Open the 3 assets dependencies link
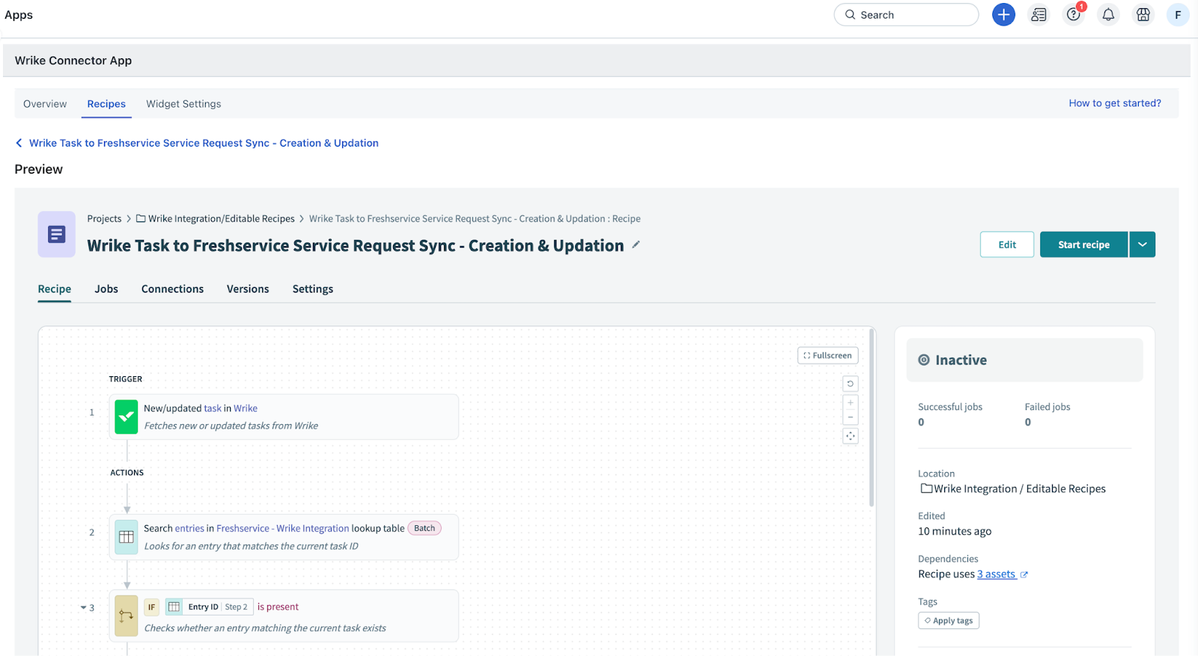The width and height of the screenshot is (1198, 656). (996, 574)
